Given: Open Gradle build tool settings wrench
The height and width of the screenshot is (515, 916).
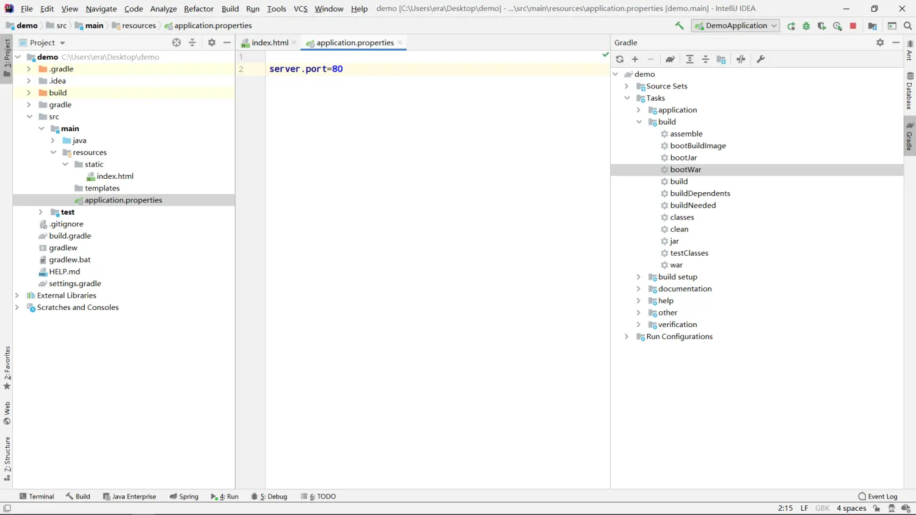Looking at the screenshot, I should click(x=760, y=59).
